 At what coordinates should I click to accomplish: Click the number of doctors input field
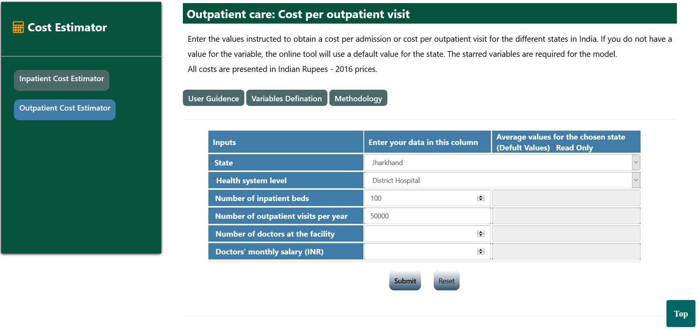(x=419, y=234)
